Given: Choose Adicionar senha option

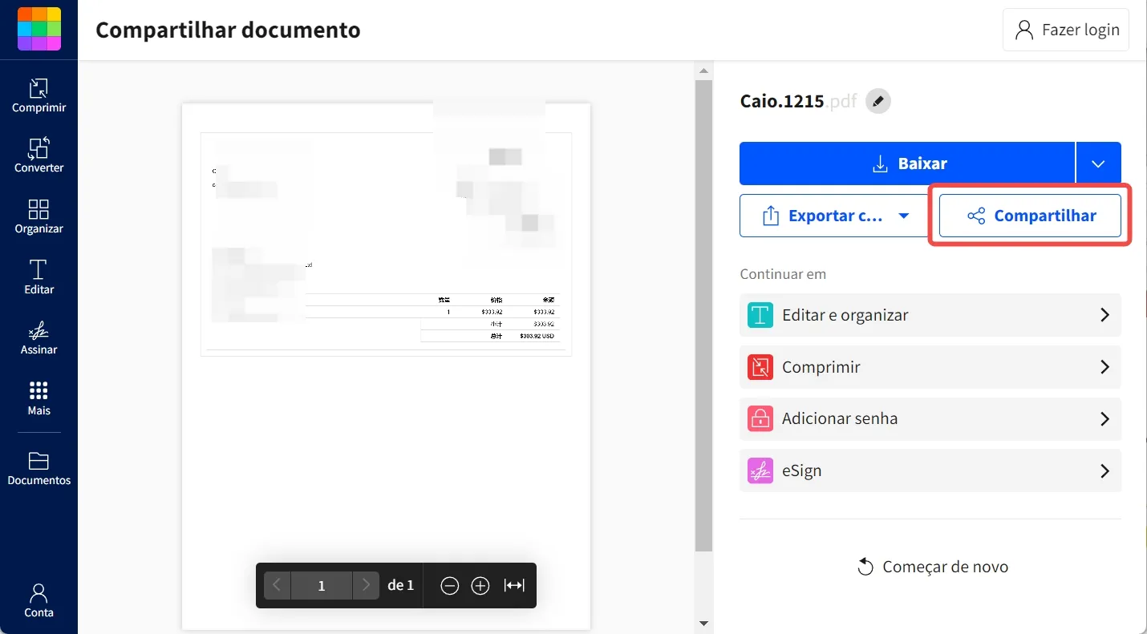Looking at the screenshot, I should pyautogui.click(x=930, y=418).
